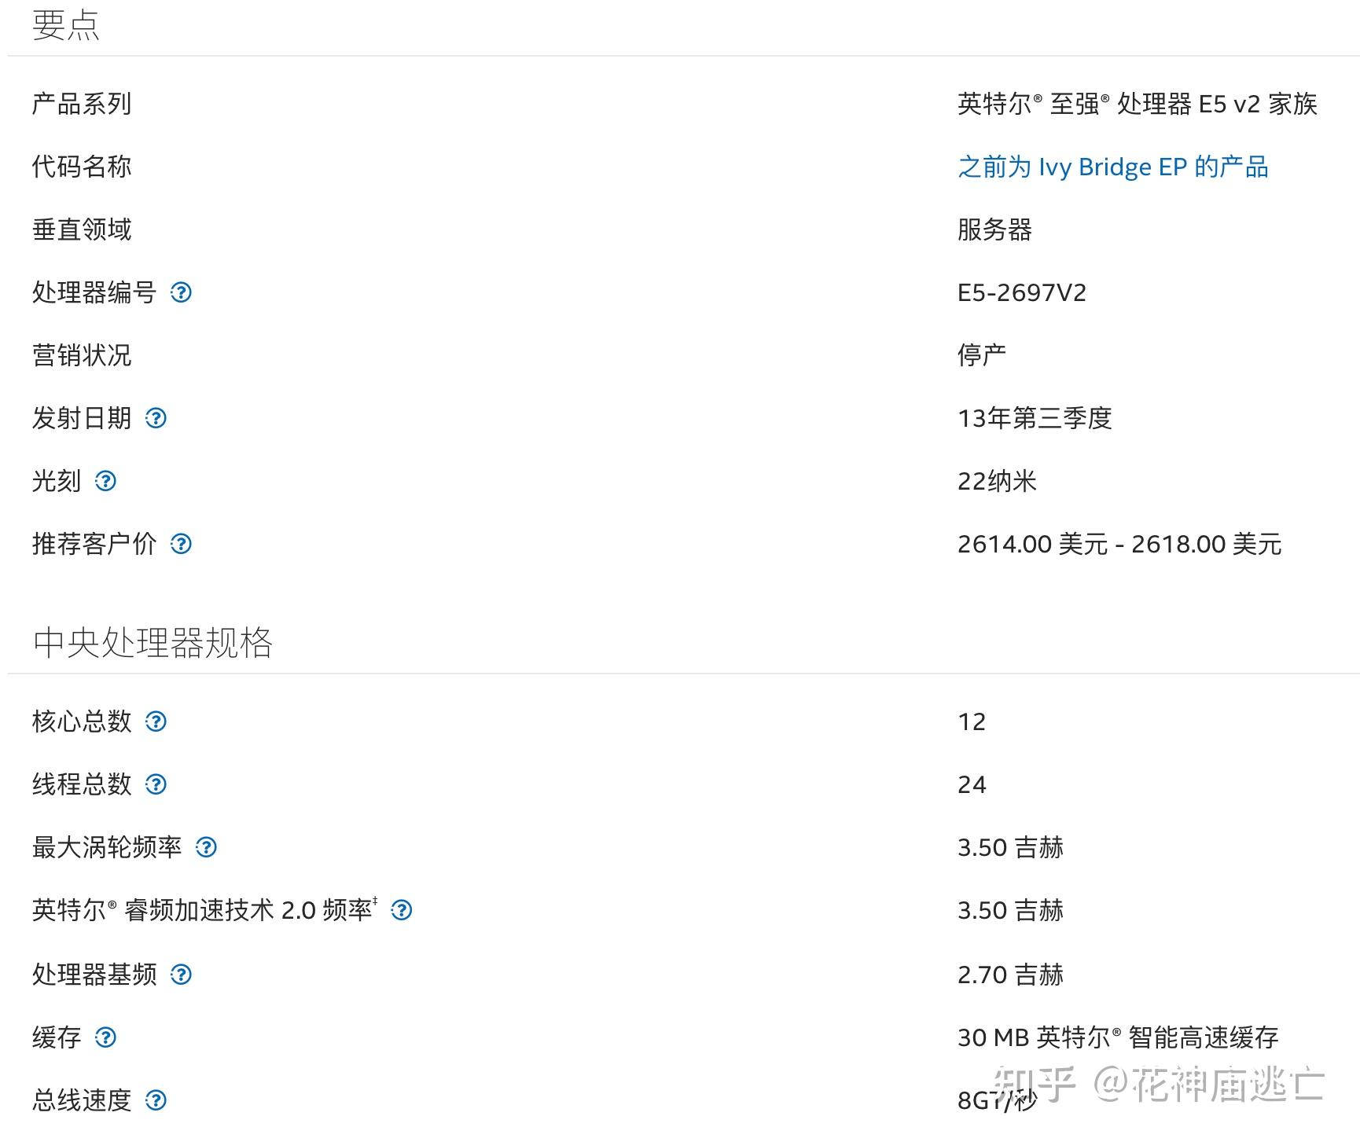
Task: Click the 要点 section heading
Action: click(66, 24)
